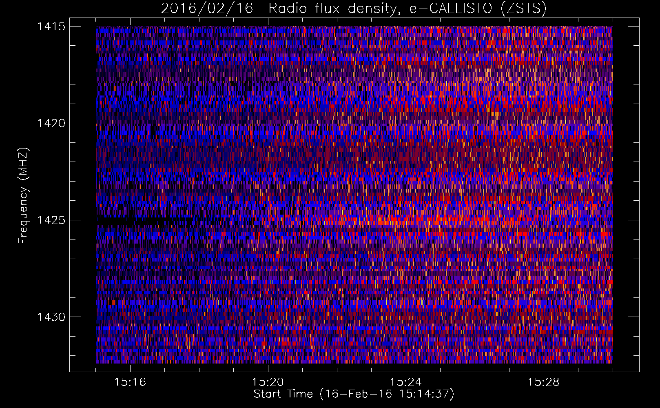
Task: Click the 15:24 time axis label
Action: 406,382
